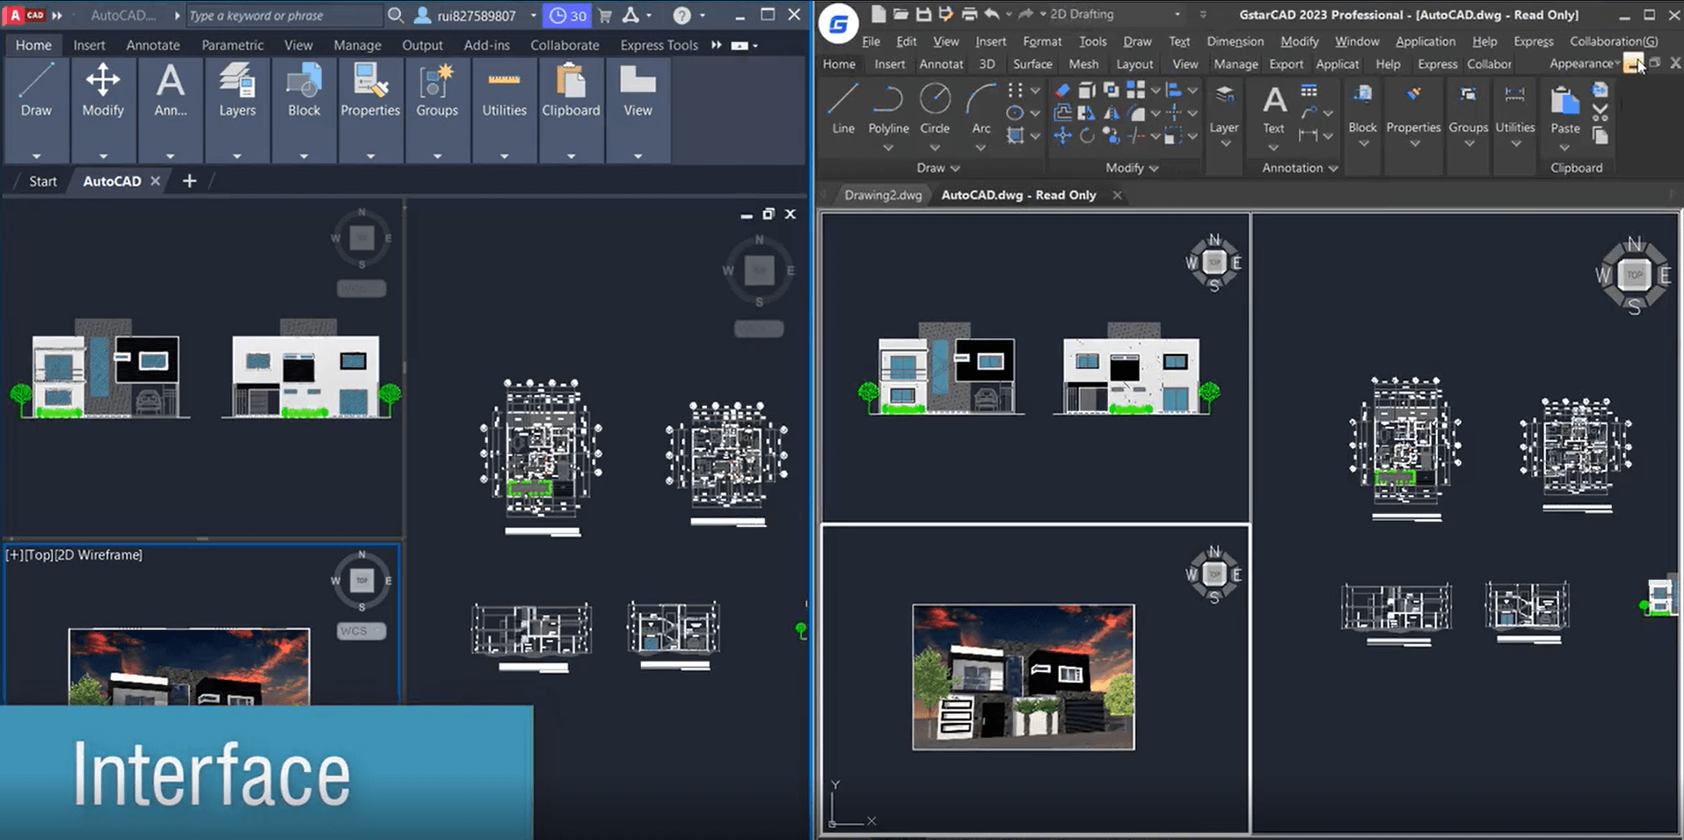1684x840 pixels.
Task: Click the Rotate tool in GstarCAD Modify panel
Action: tap(1087, 135)
